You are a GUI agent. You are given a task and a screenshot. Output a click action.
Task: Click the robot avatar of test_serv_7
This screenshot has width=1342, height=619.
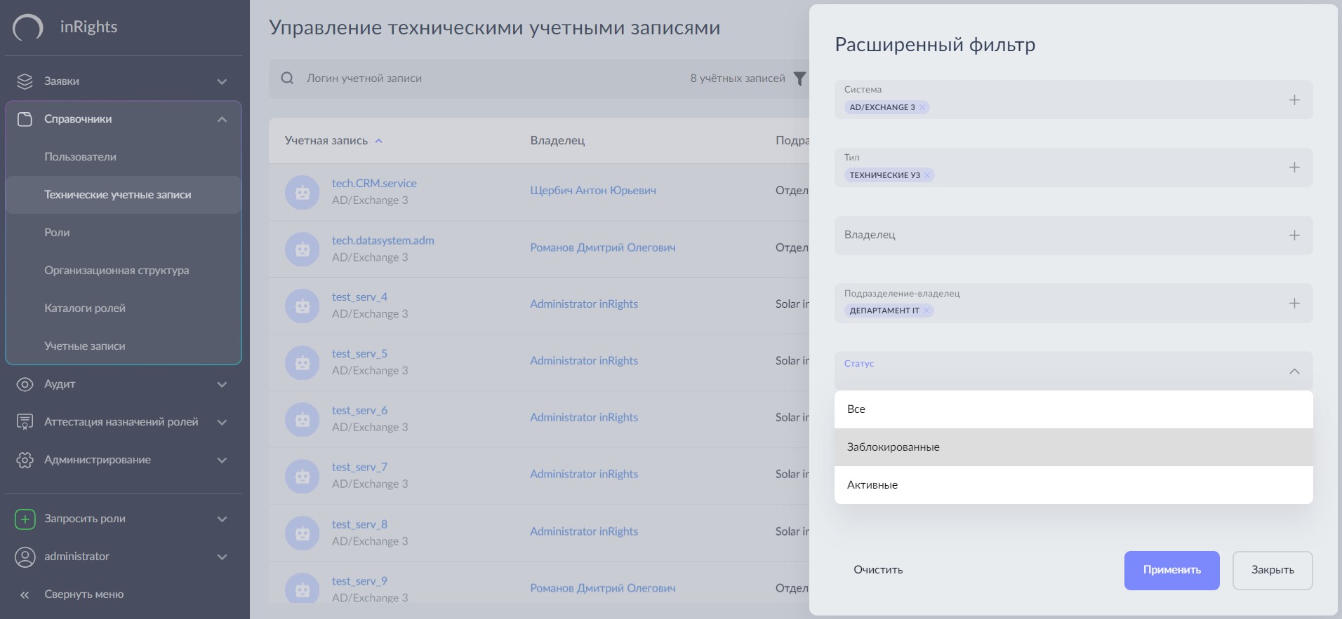[x=303, y=476]
